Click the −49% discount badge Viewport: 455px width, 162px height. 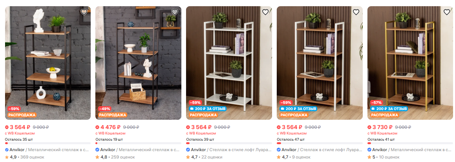(104, 109)
